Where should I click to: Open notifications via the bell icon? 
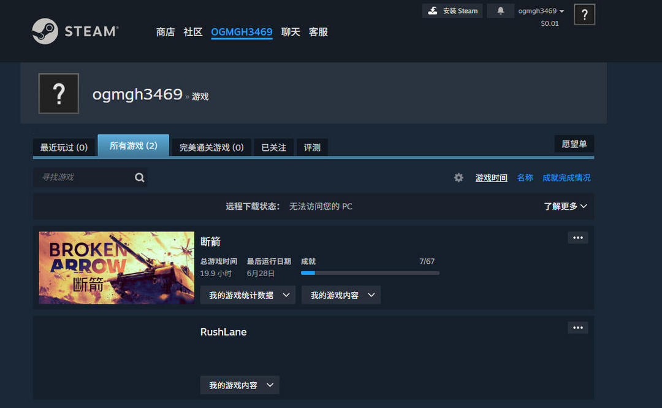(x=500, y=10)
